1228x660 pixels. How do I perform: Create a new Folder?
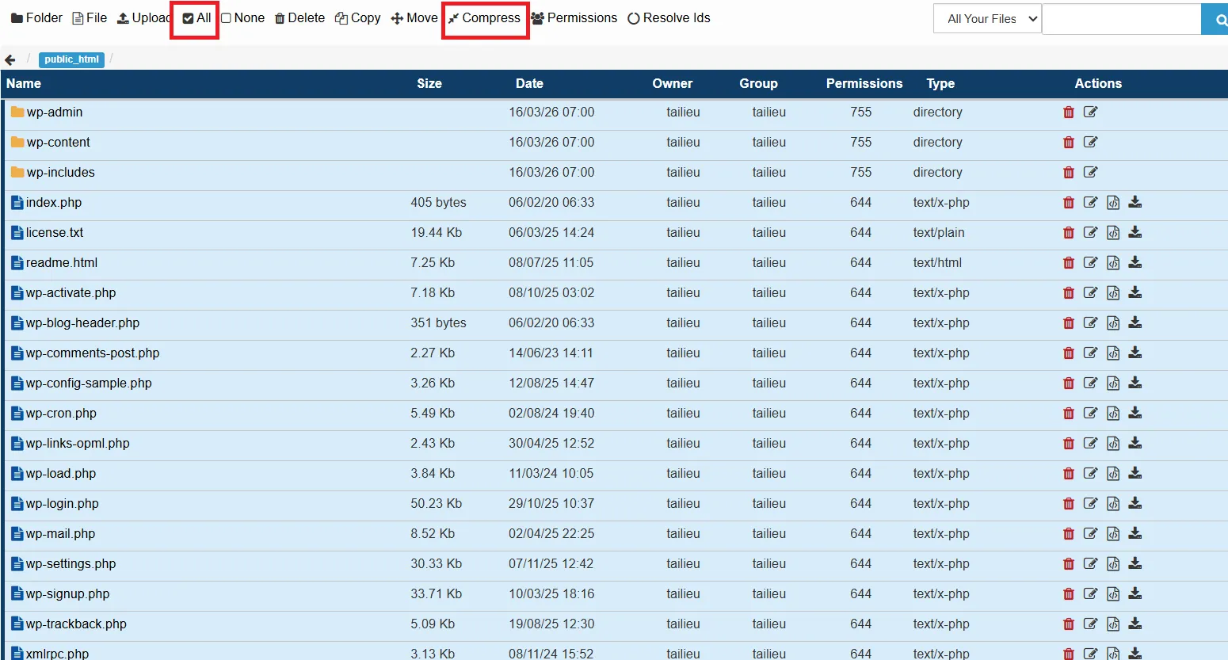tap(35, 17)
